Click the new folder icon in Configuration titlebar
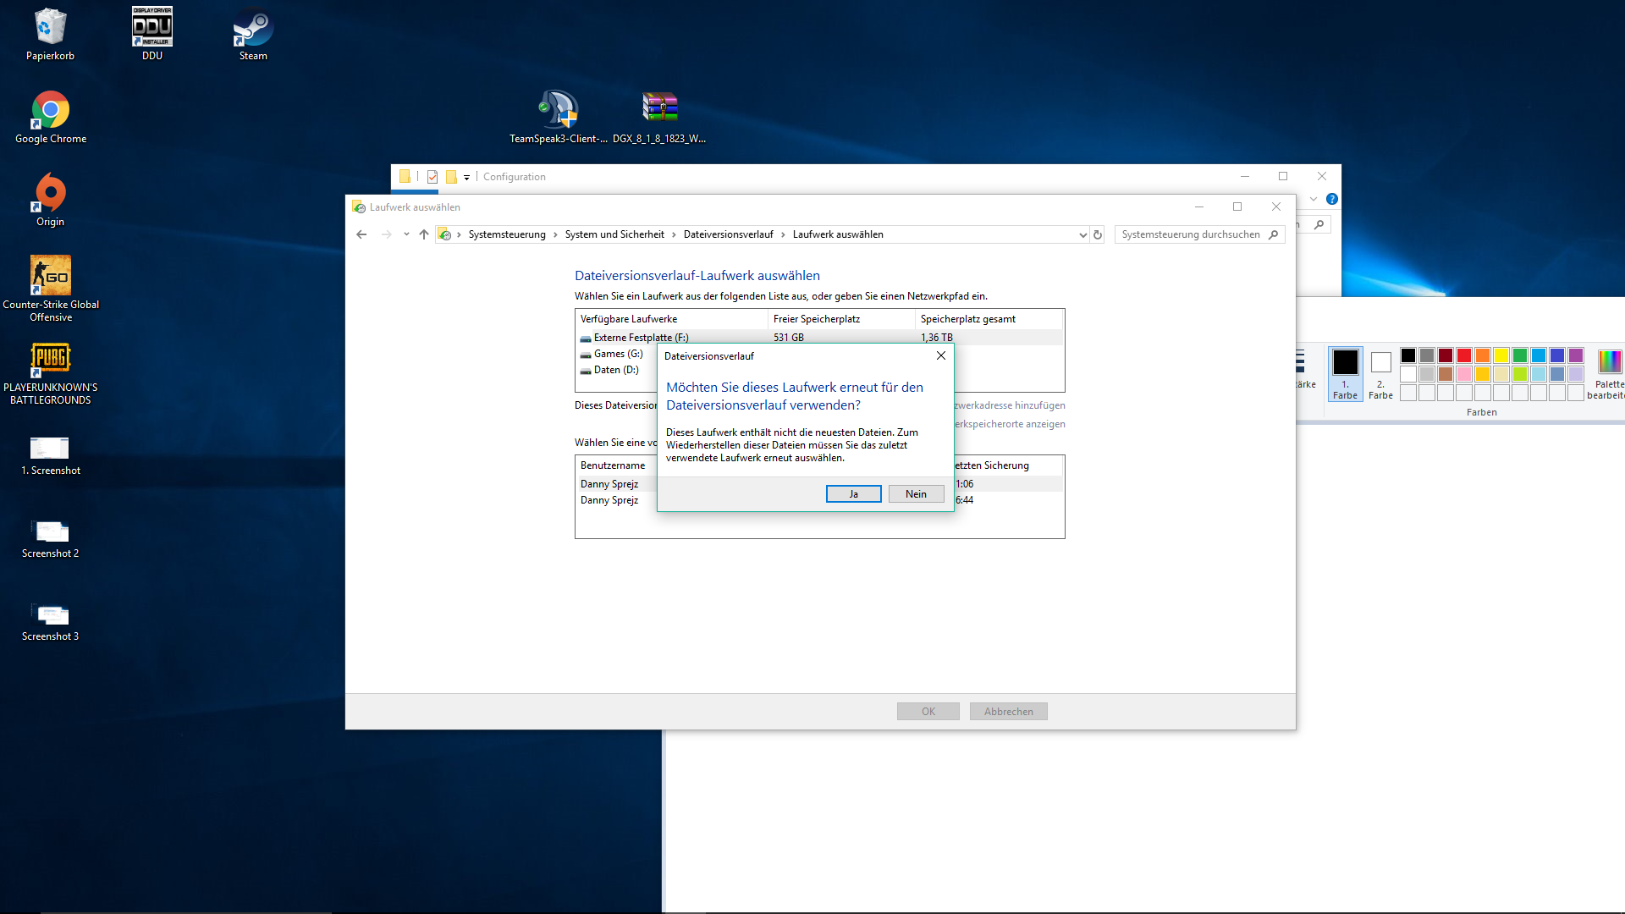This screenshot has height=914, width=1625. 451,177
